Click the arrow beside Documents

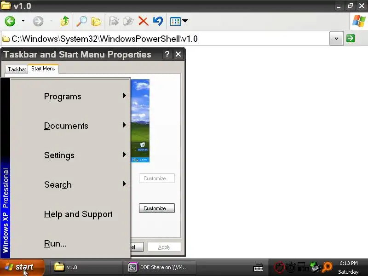click(124, 125)
